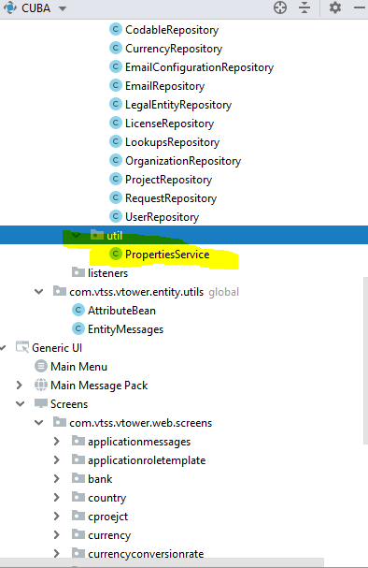Click the locate/target crosshair icon
This screenshot has height=568, width=368.
click(280, 7)
